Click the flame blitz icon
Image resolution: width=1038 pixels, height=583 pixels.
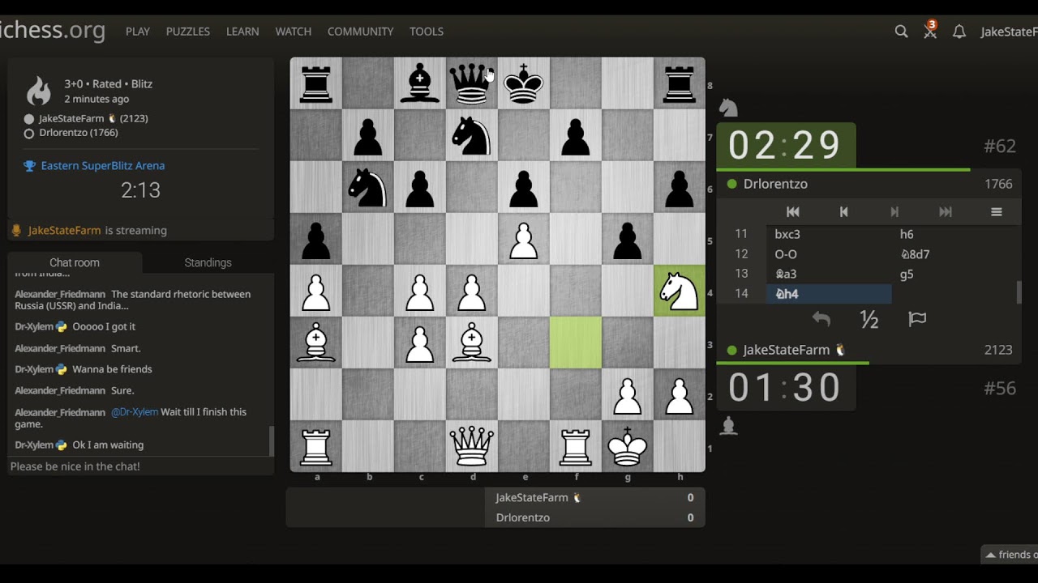click(38, 91)
